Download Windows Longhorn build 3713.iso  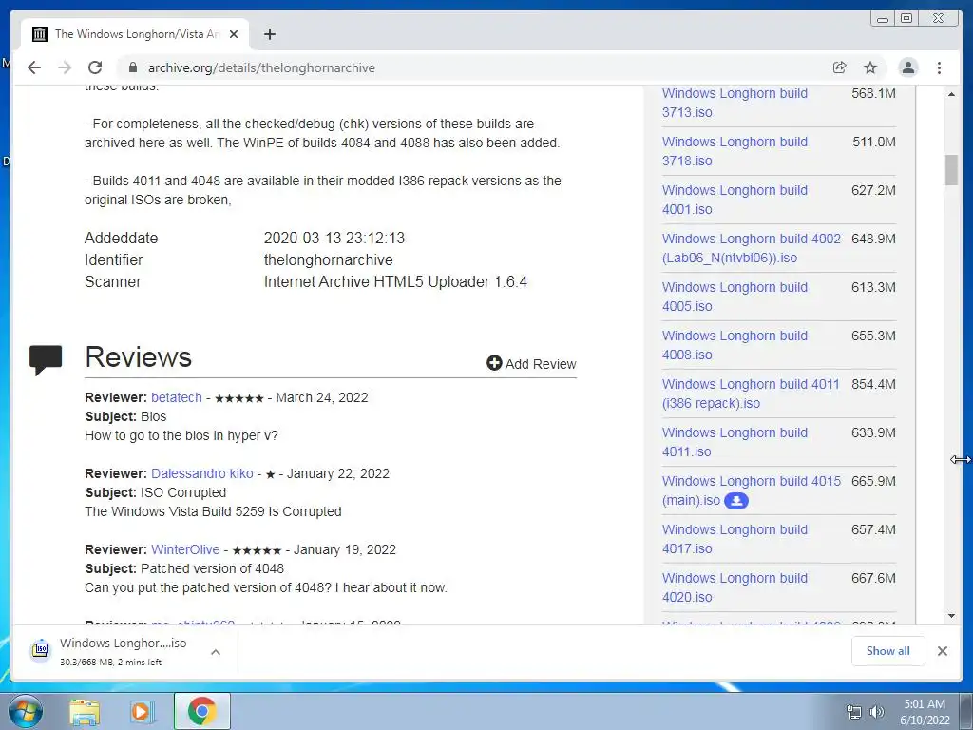(x=735, y=103)
